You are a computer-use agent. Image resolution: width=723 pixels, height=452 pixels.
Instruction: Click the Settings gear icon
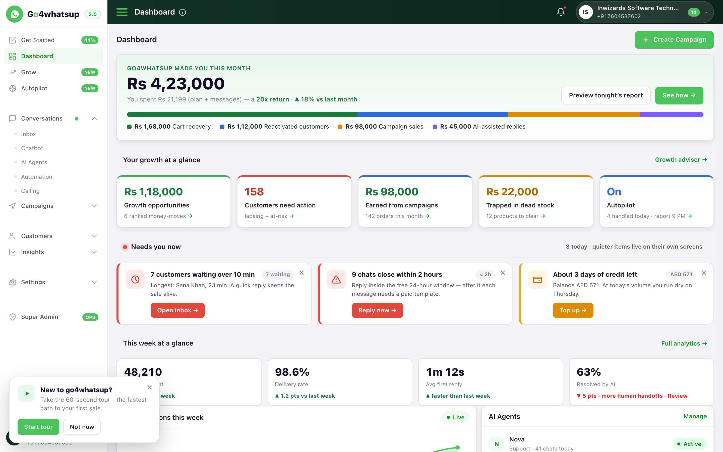tap(13, 282)
